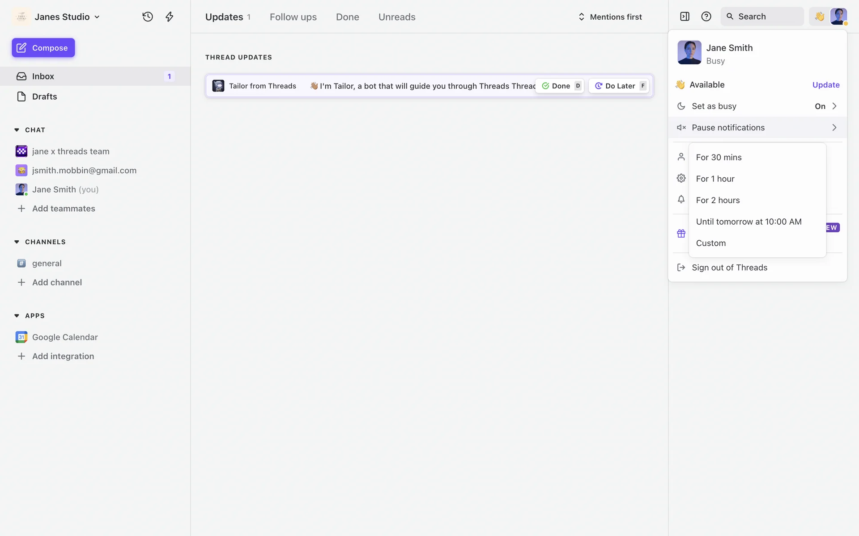Click Tailor bot avatar in thread

click(x=218, y=86)
